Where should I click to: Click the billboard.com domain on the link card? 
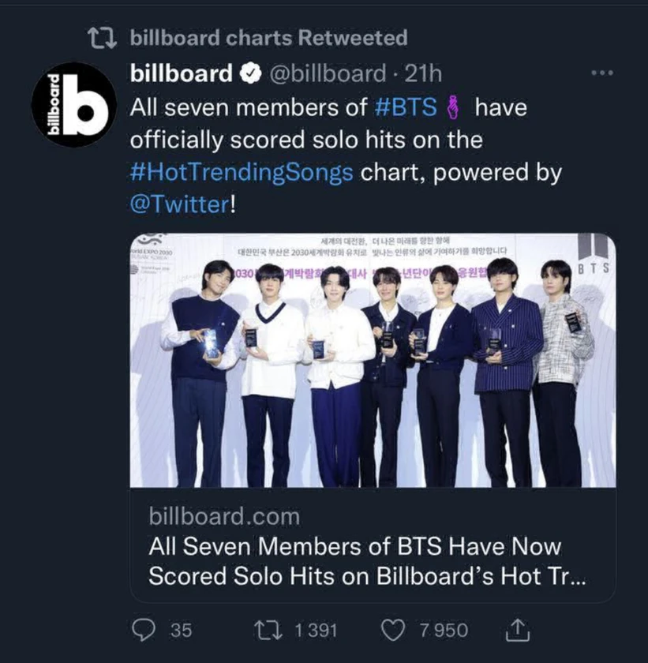224,517
